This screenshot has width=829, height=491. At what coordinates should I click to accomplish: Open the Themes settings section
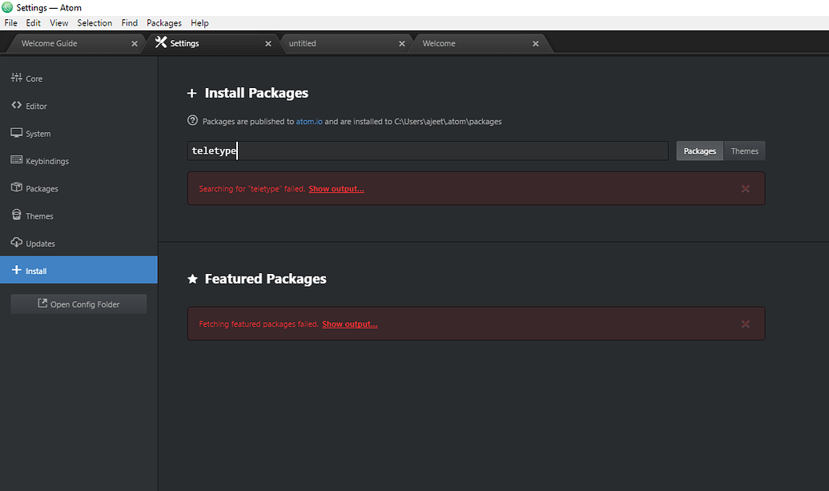coord(38,215)
